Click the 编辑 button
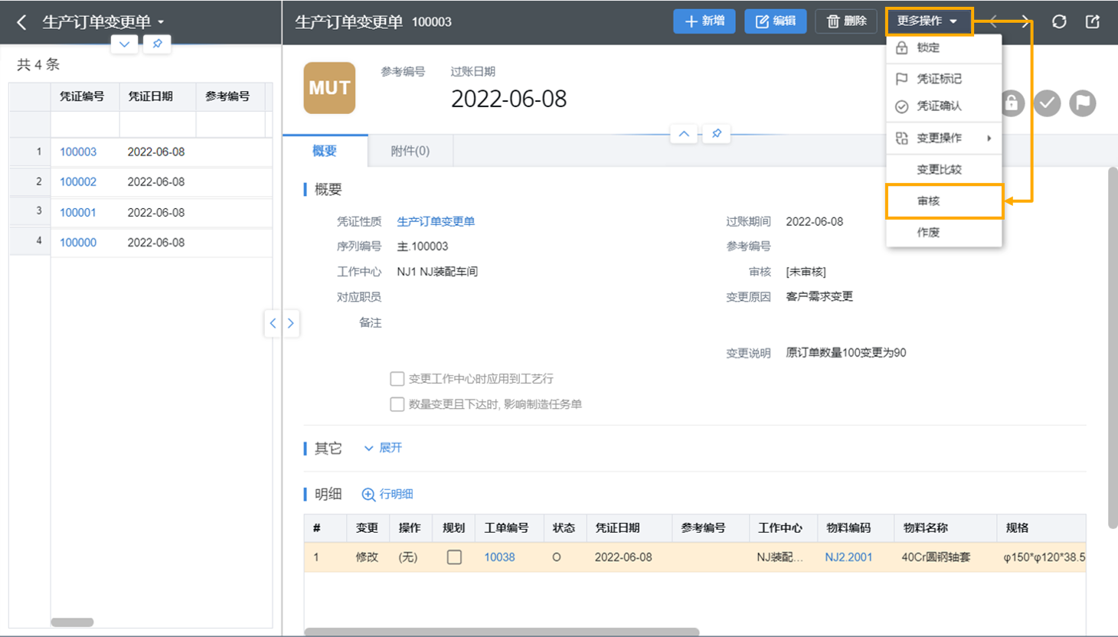 click(x=776, y=21)
